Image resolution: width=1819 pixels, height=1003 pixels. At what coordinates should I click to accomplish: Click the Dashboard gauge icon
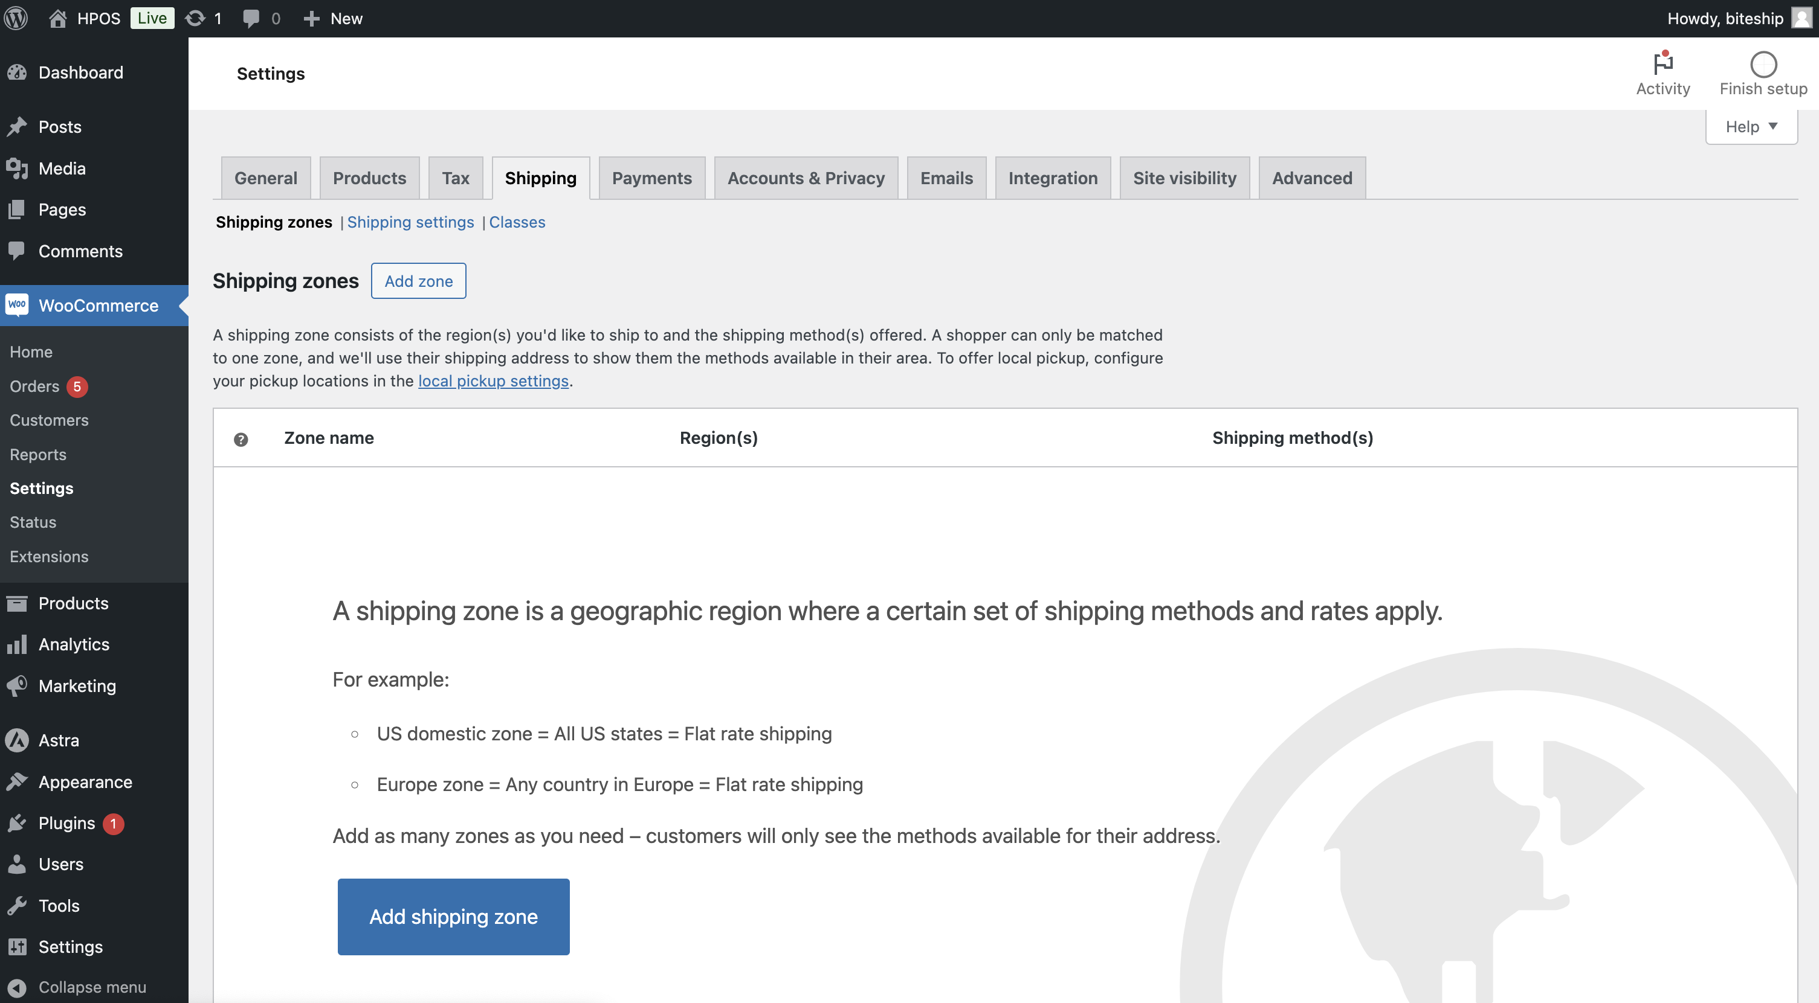[x=17, y=72]
